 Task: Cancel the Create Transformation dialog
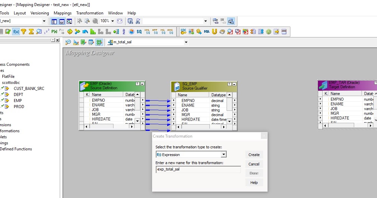[x=254, y=164]
